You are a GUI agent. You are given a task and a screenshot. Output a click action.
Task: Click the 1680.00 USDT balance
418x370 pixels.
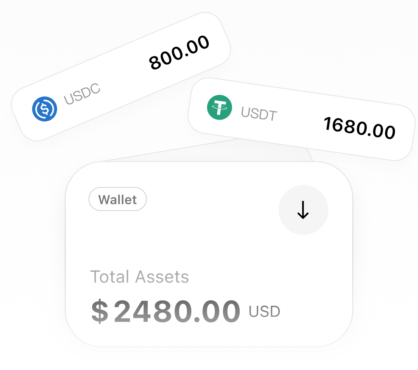click(359, 128)
